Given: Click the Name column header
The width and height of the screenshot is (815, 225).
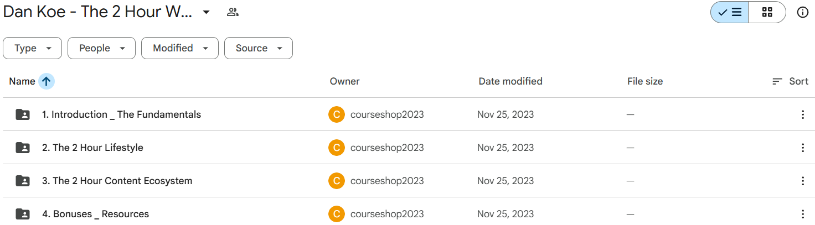Looking at the screenshot, I should click(x=22, y=81).
